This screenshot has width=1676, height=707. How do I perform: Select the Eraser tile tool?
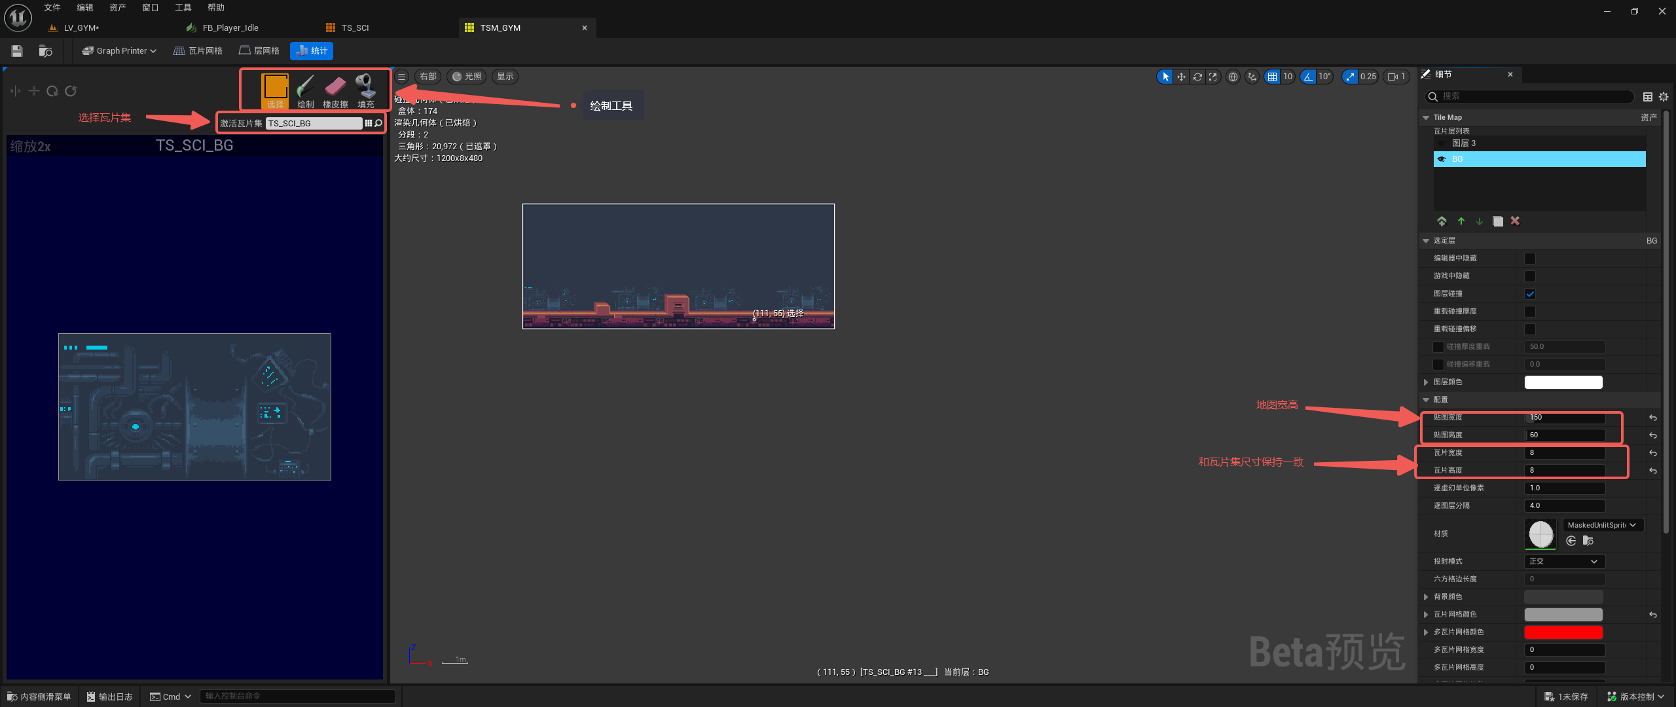click(335, 90)
